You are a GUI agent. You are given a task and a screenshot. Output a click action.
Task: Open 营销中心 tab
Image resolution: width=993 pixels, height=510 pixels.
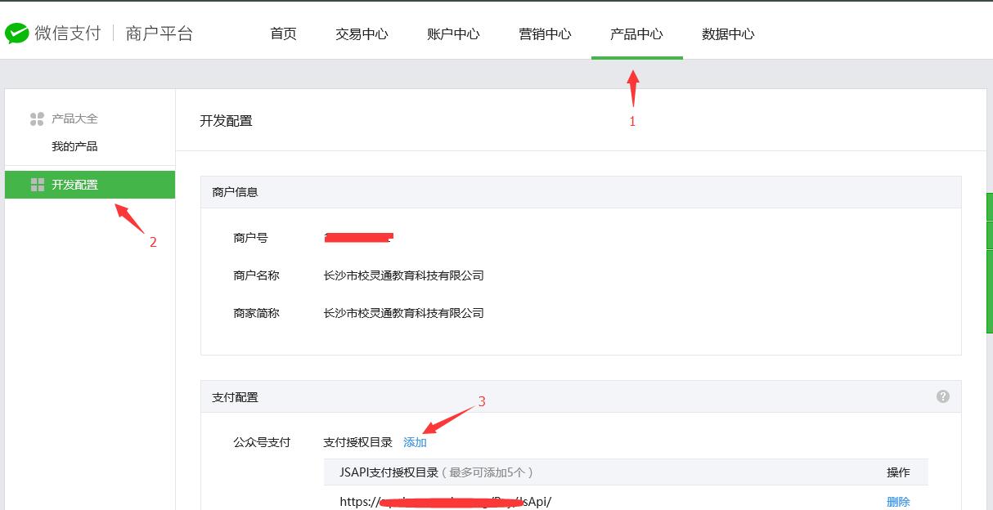click(x=545, y=34)
